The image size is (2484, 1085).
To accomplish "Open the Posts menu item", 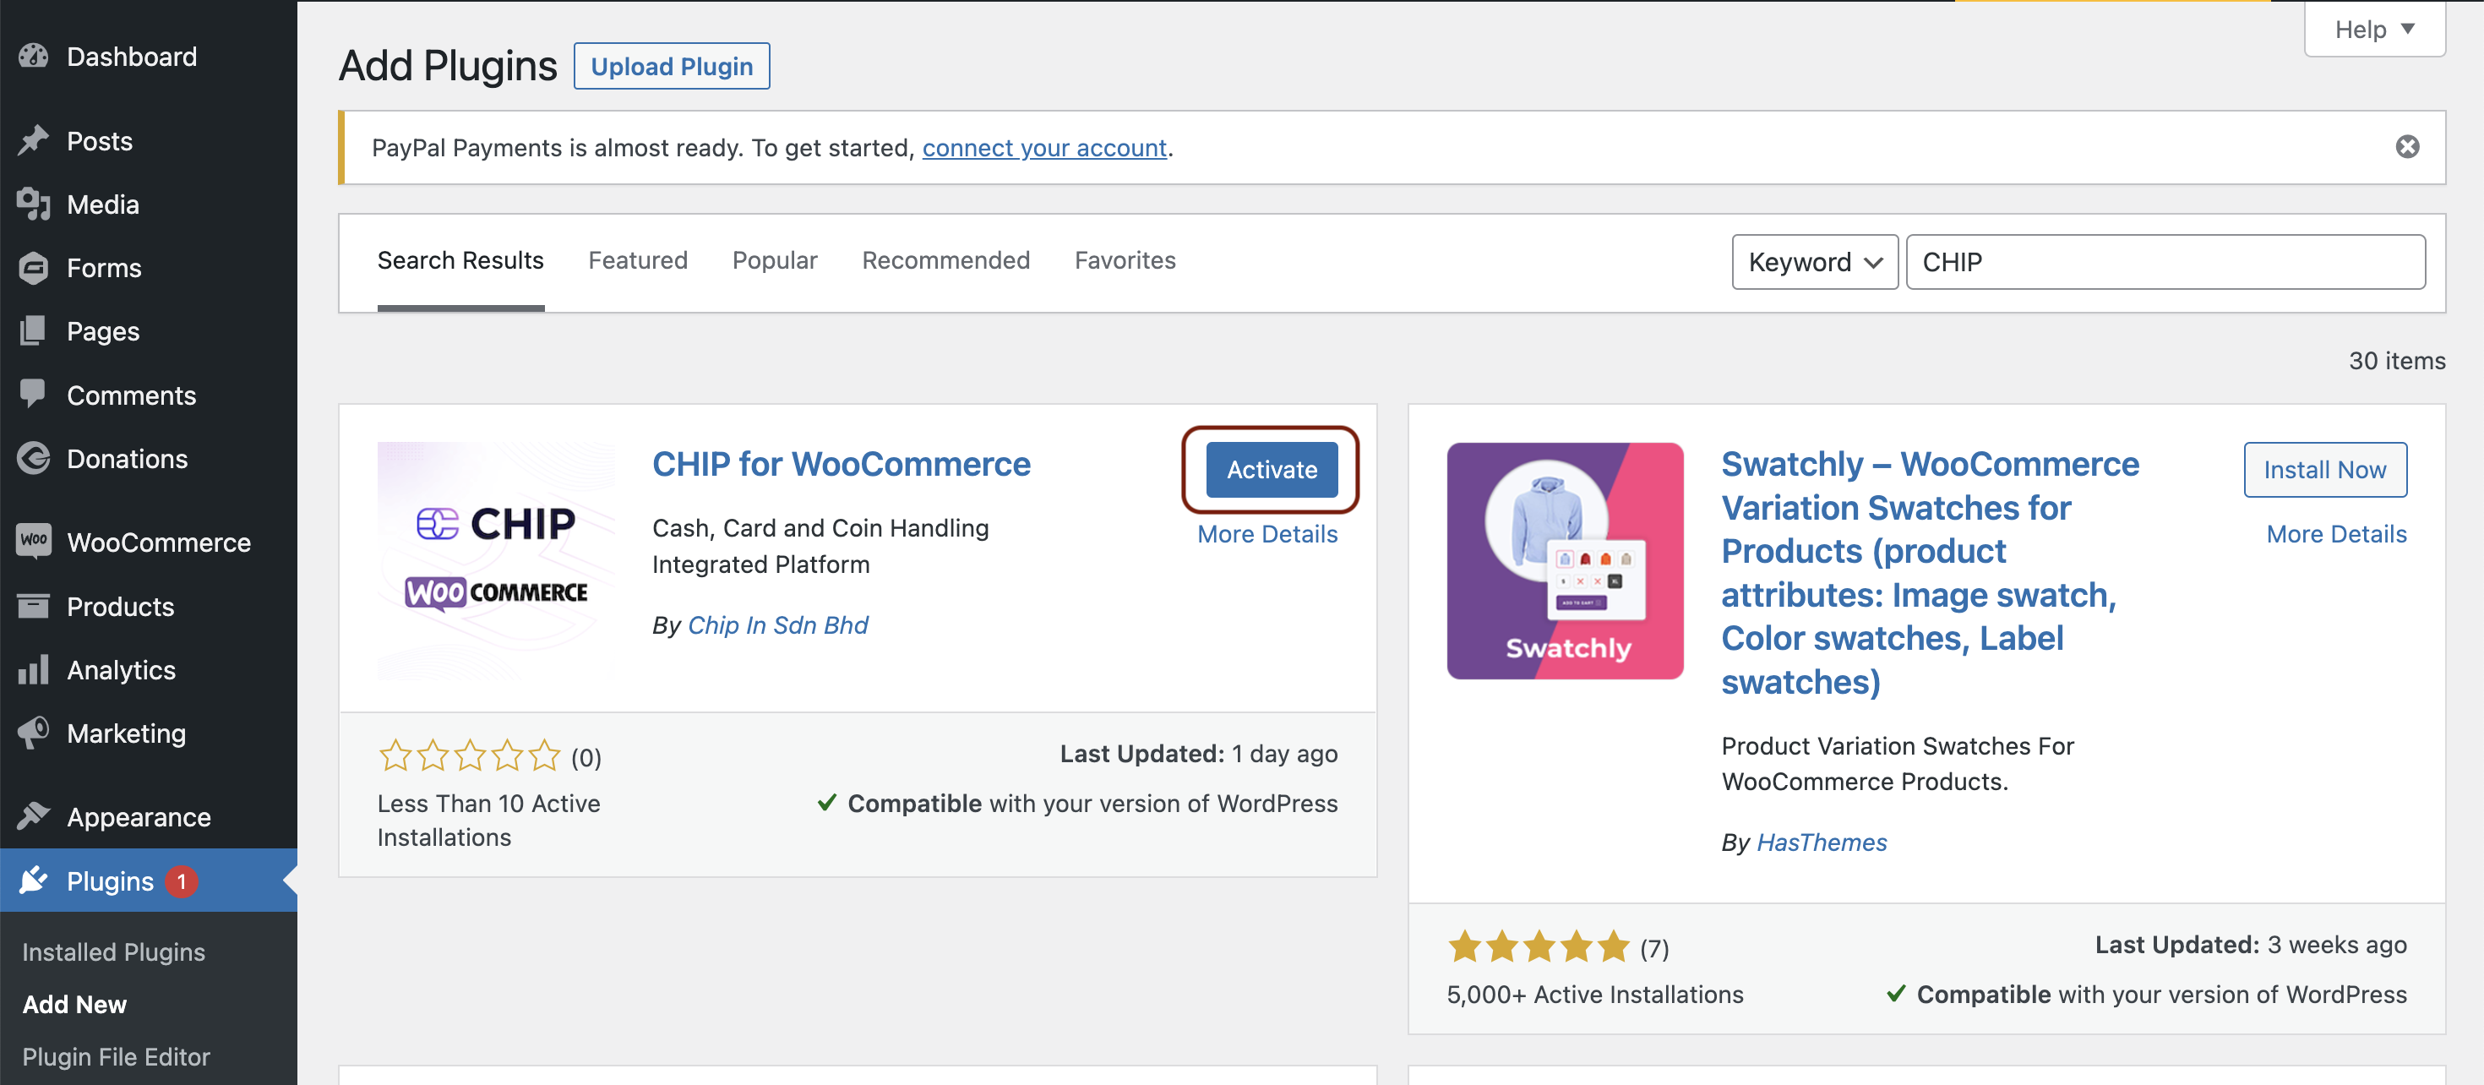I will [x=149, y=141].
